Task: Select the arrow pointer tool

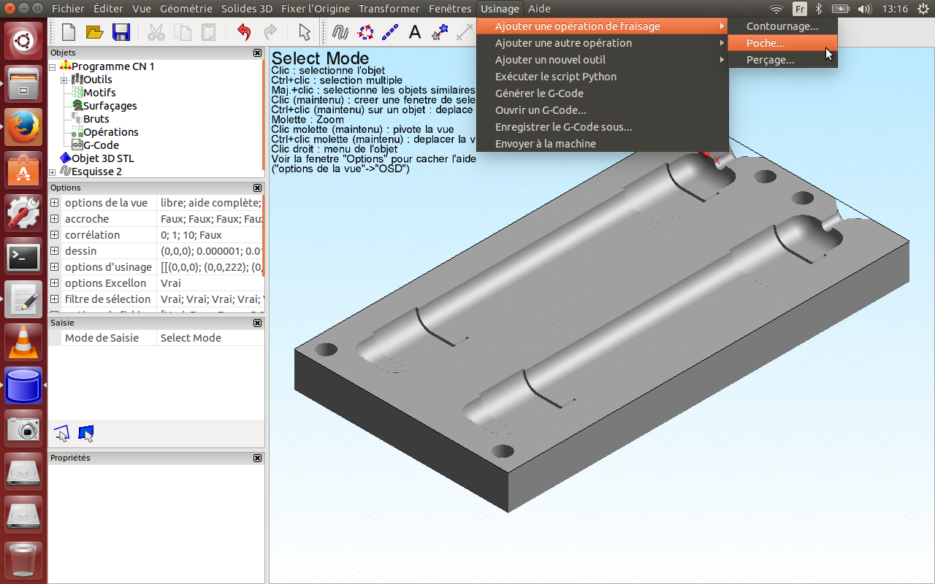Action: point(305,32)
